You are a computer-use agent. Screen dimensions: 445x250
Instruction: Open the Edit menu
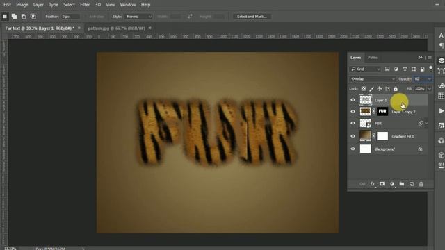(7, 5)
